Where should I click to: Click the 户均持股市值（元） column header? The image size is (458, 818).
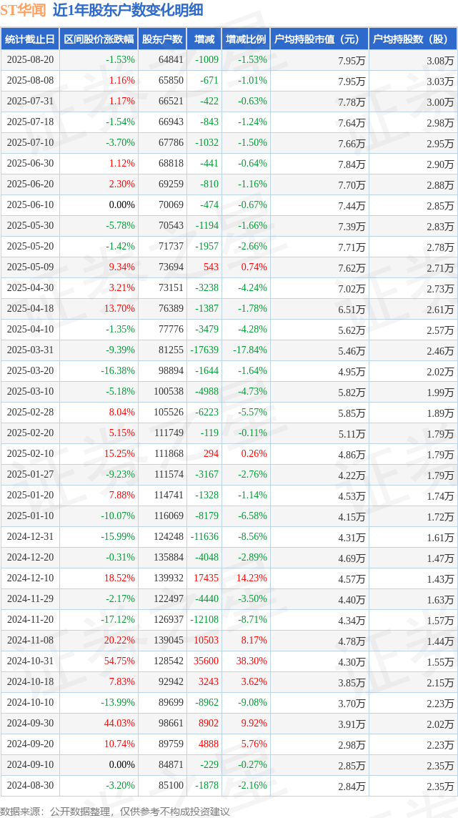click(319, 39)
